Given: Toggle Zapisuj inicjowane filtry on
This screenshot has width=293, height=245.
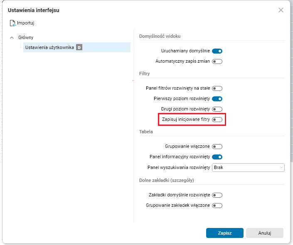Looking at the screenshot, I should click(217, 120).
